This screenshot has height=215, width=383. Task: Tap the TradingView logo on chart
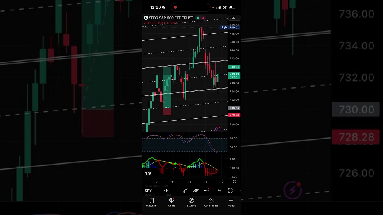click(x=148, y=173)
